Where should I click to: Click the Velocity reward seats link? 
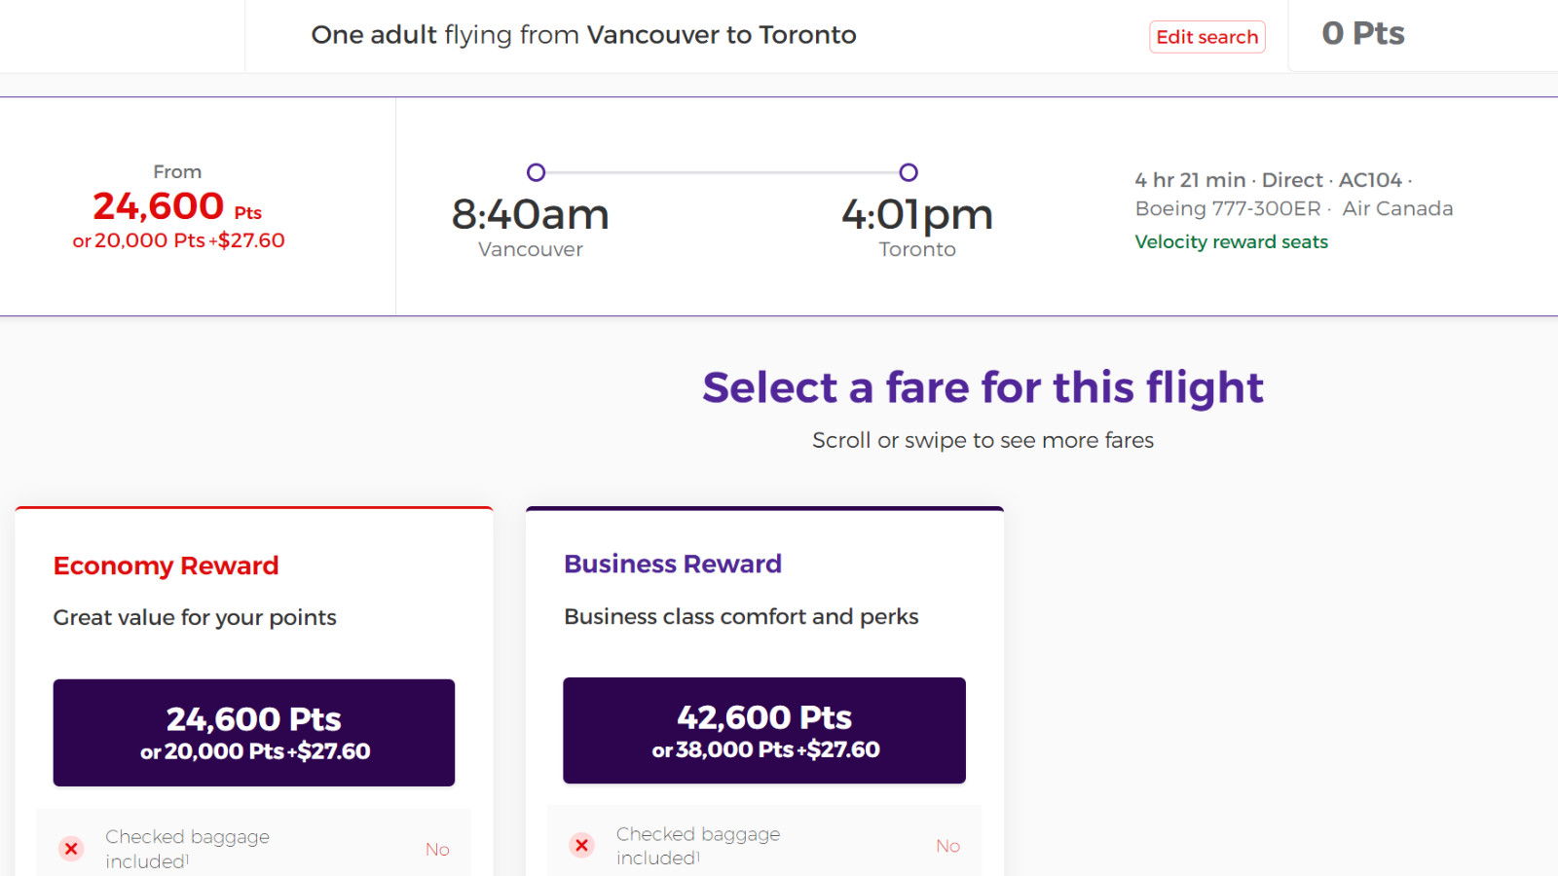(x=1231, y=241)
